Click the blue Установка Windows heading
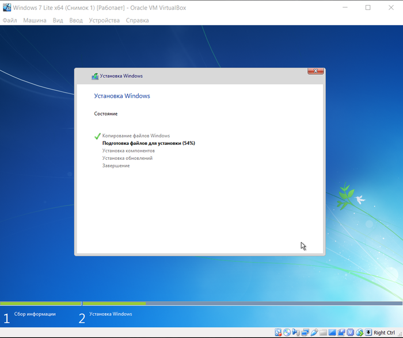 [x=122, y=96]
